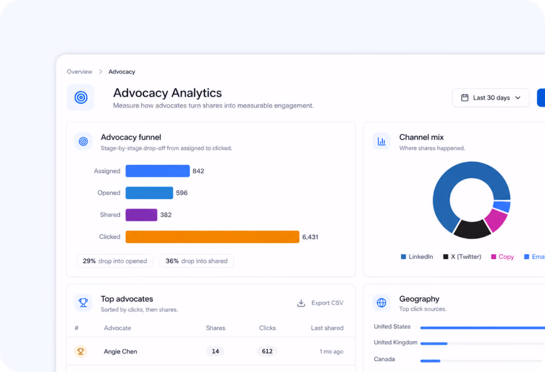Click the United States progress bar
Viewport: 545px width, 372px height.
tap(482, 328)
